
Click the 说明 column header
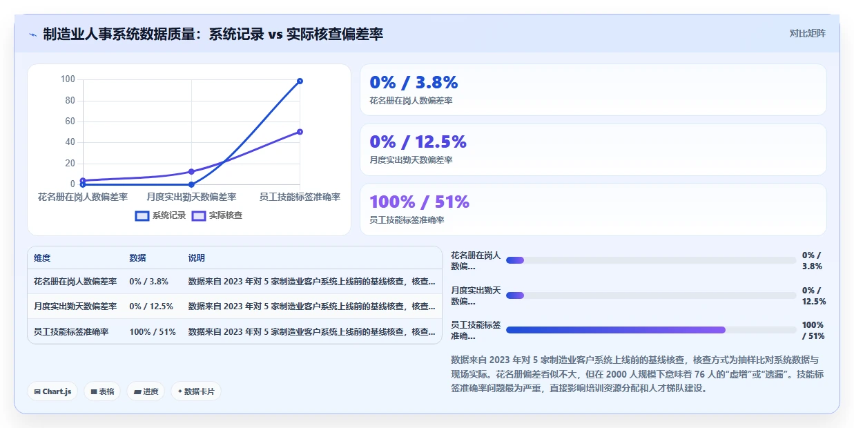(197, 258)
